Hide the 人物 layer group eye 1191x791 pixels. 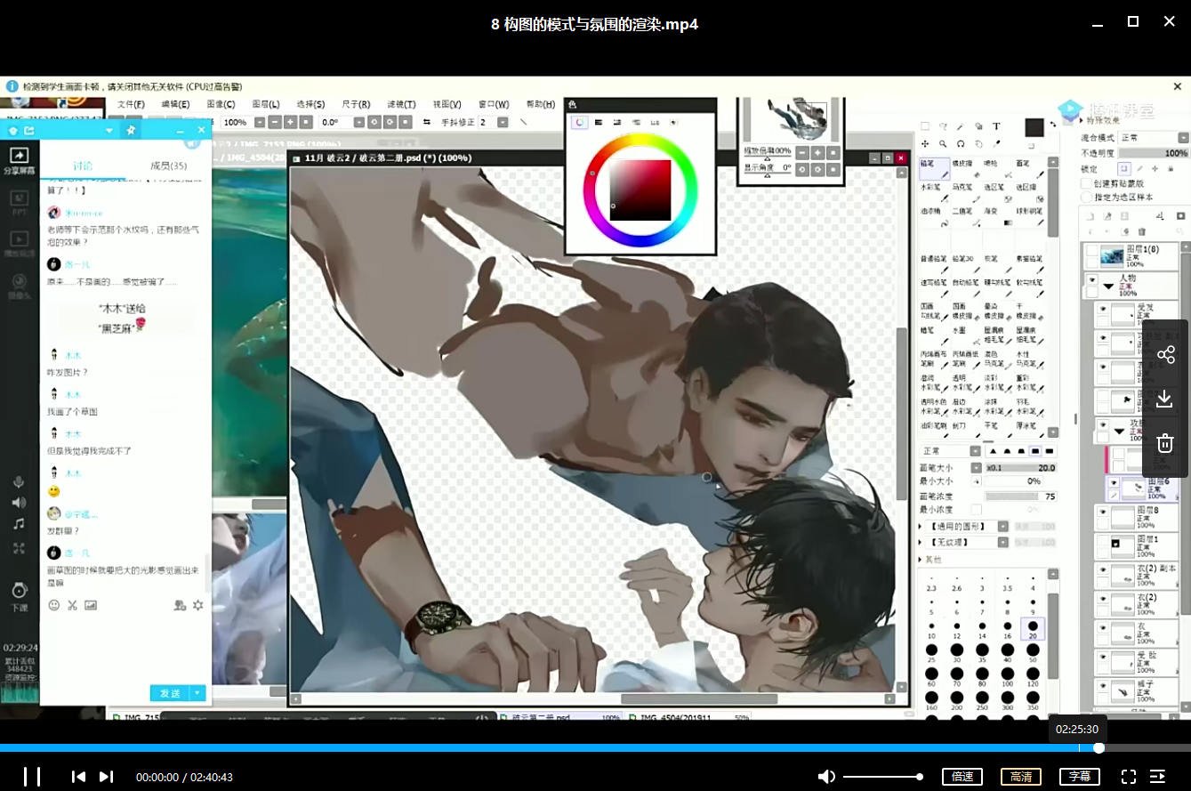(x=1091, y=279)
